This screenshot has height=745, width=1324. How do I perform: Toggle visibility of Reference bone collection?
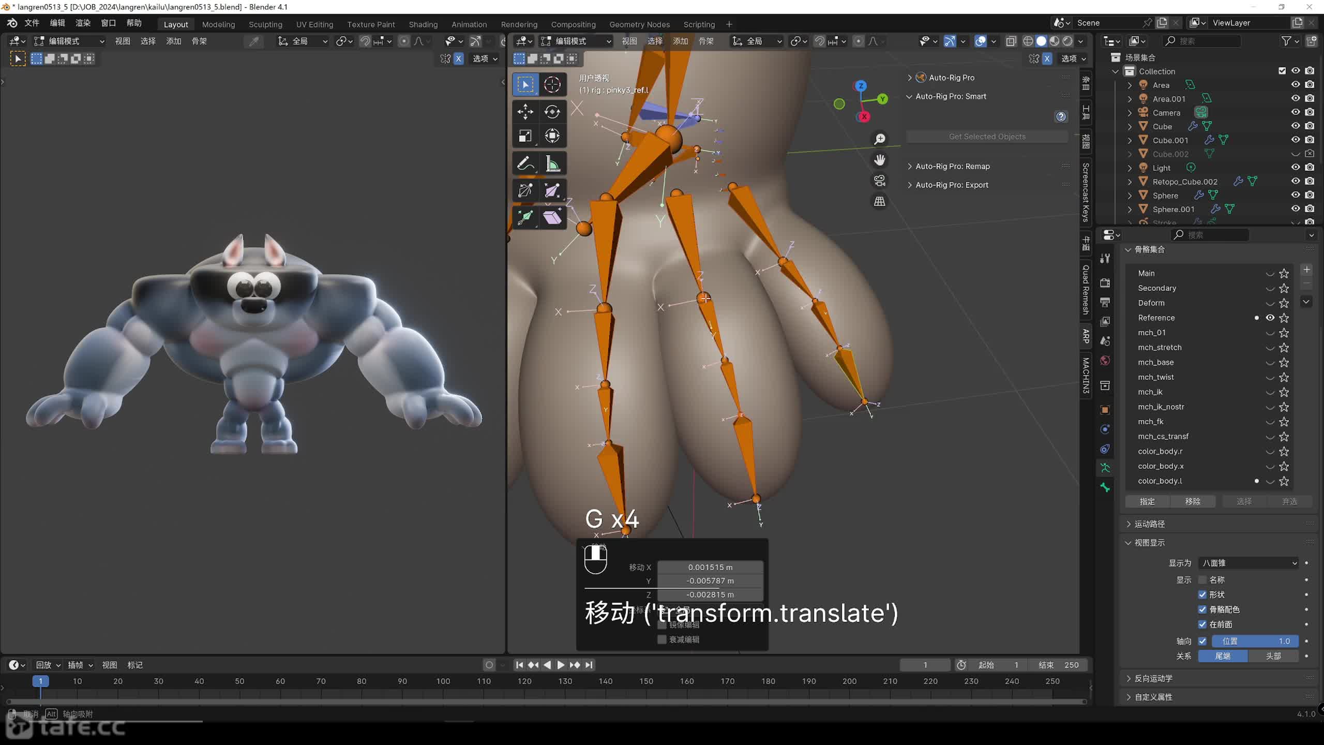coord(1270,318)
